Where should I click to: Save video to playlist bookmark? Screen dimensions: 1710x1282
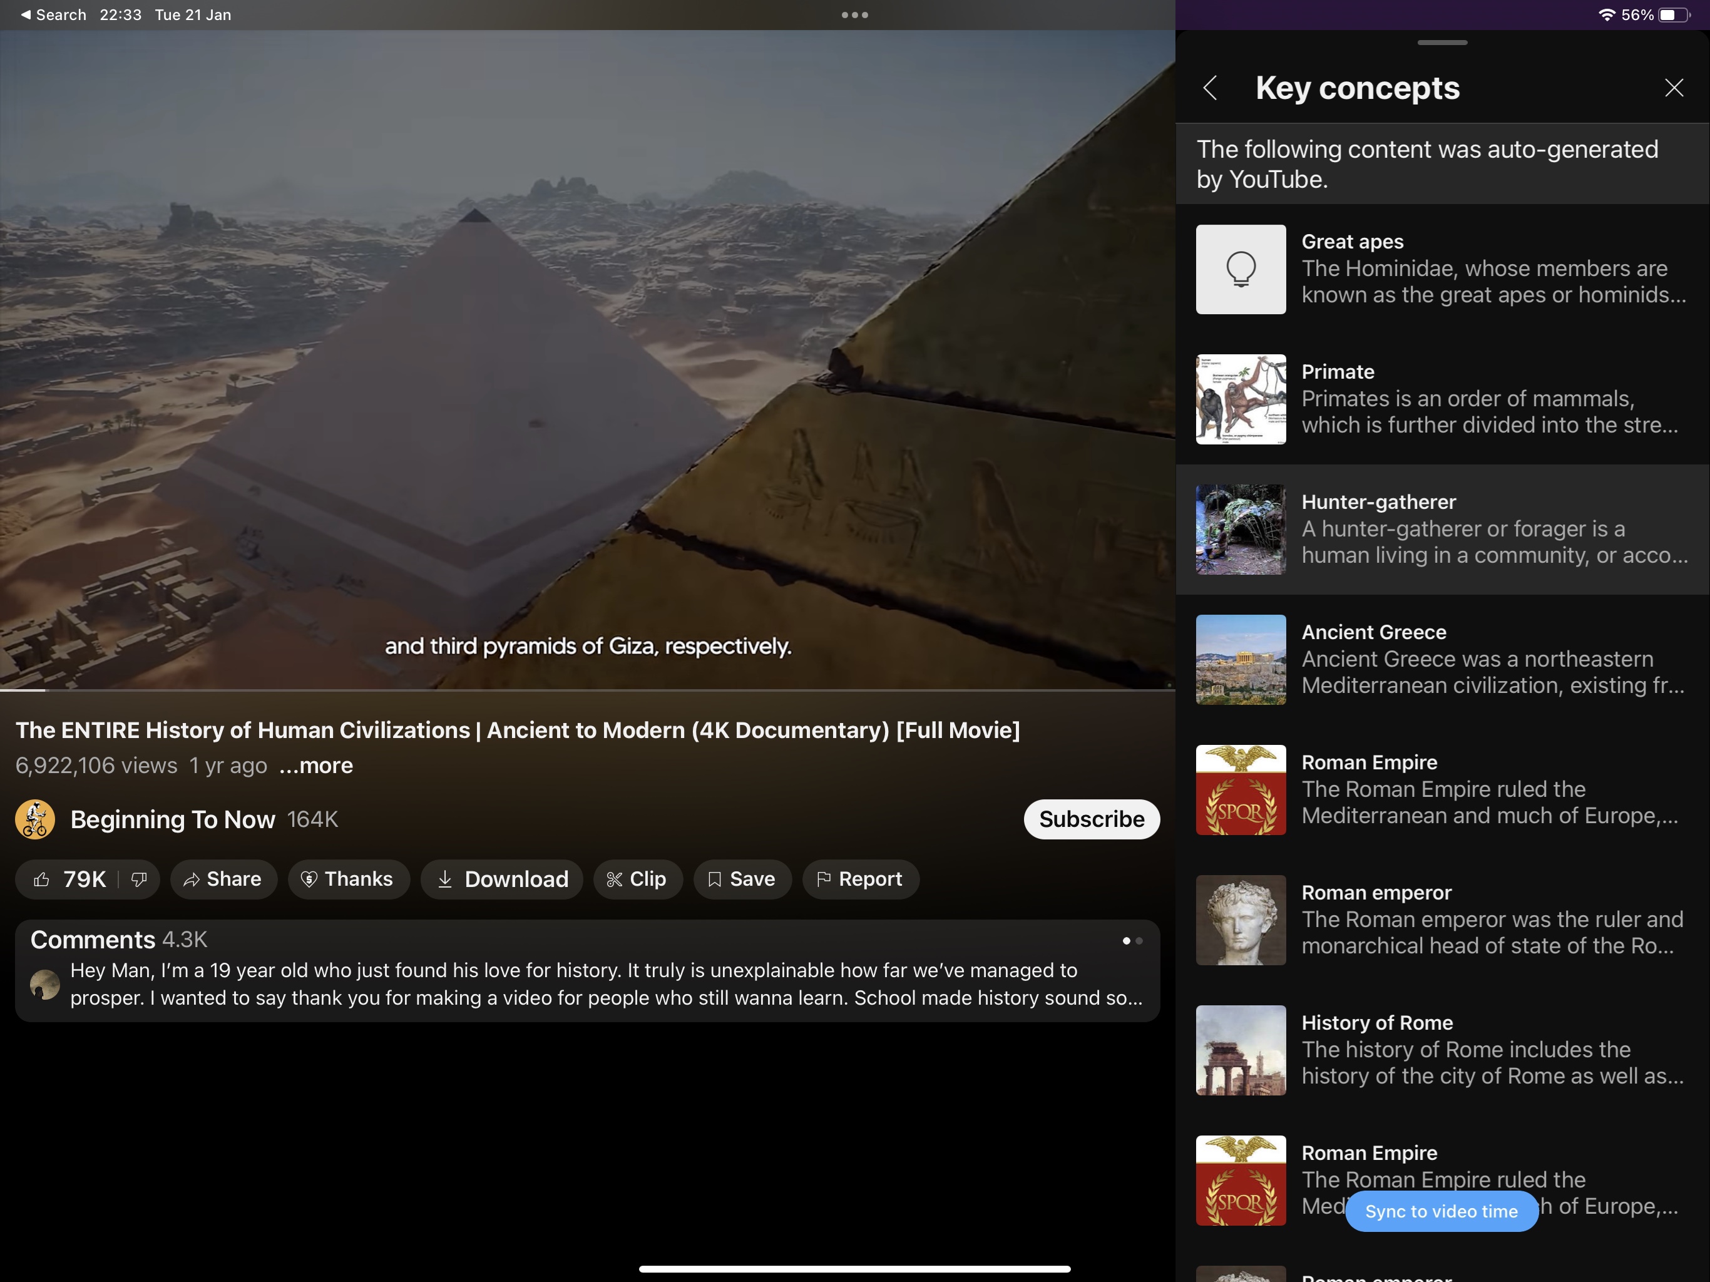click(x=742, y=879)
